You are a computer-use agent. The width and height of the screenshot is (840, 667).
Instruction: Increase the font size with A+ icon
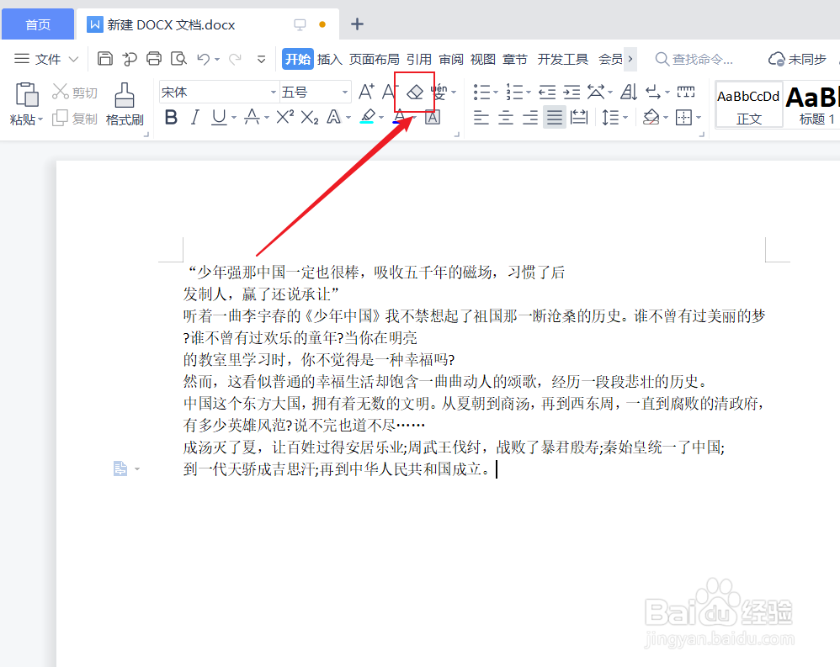[x=364, y=91]
